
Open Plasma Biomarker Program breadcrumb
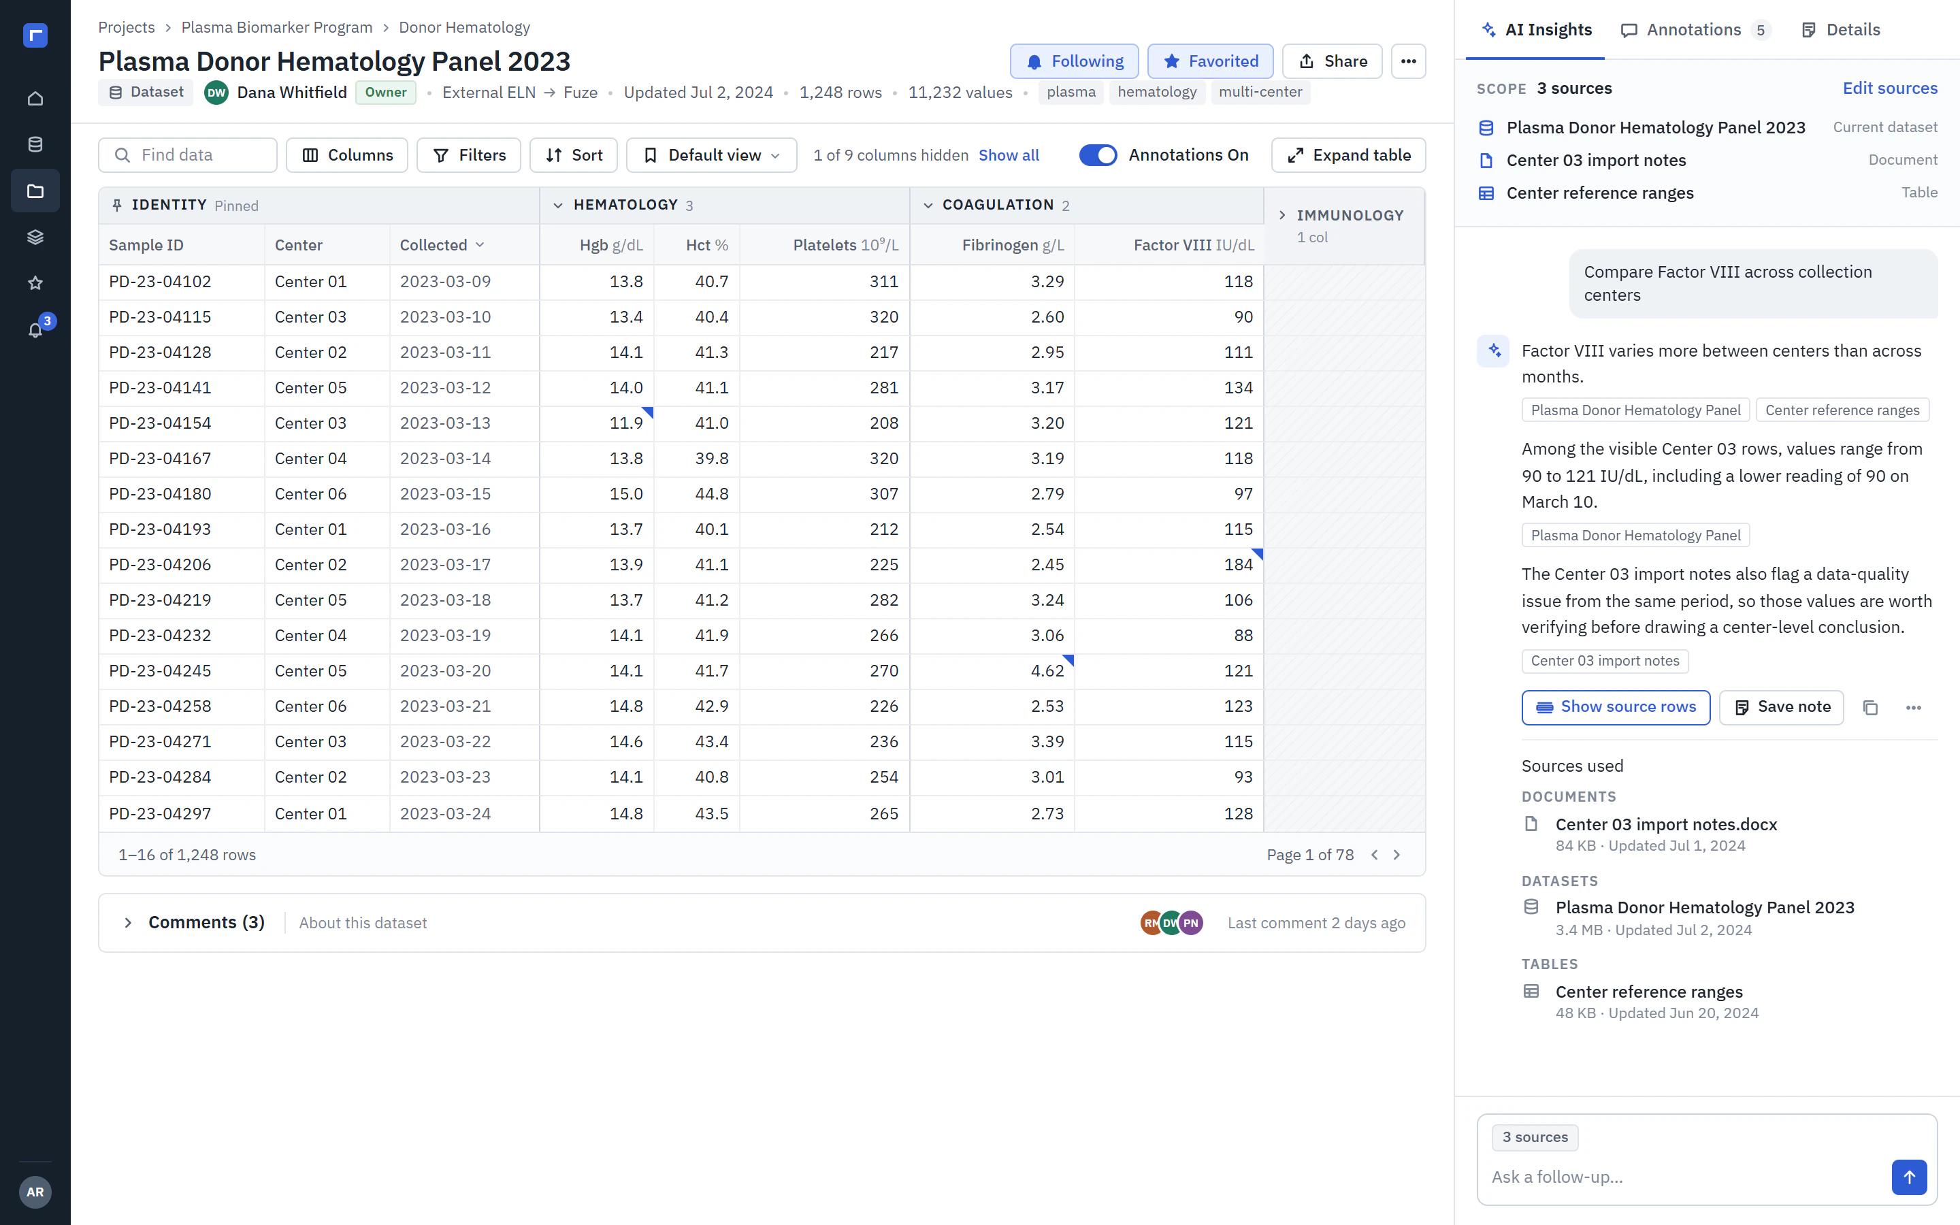277,27
